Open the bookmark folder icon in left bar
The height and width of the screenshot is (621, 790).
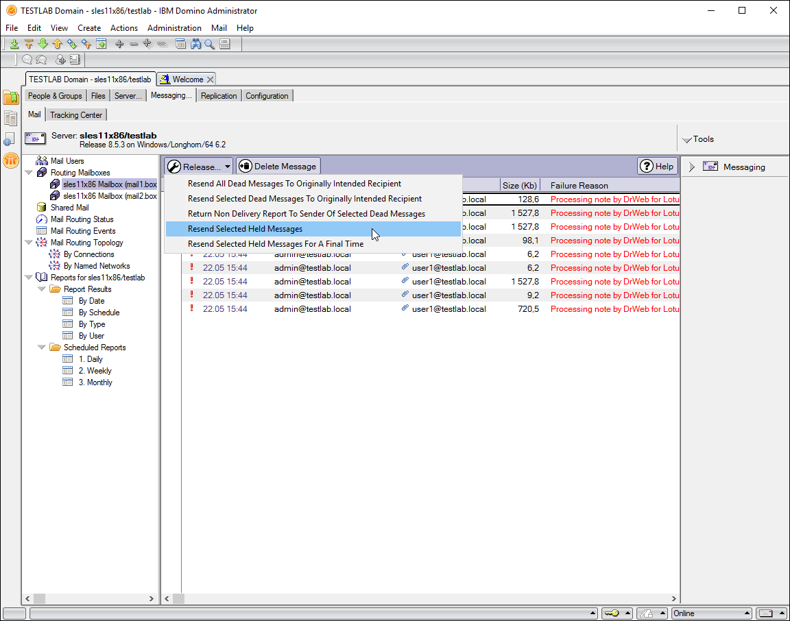[10, 97]
